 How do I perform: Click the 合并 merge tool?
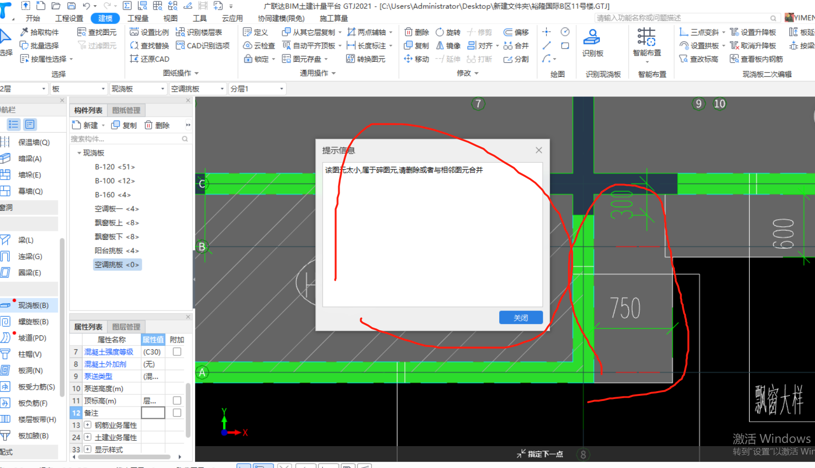point(516,46)
